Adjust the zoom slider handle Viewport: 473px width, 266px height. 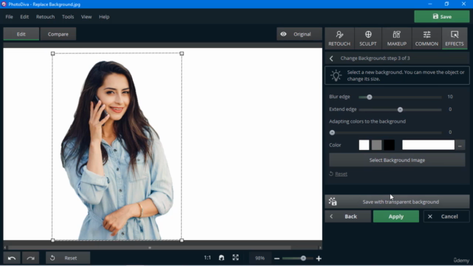pos(303,258)
